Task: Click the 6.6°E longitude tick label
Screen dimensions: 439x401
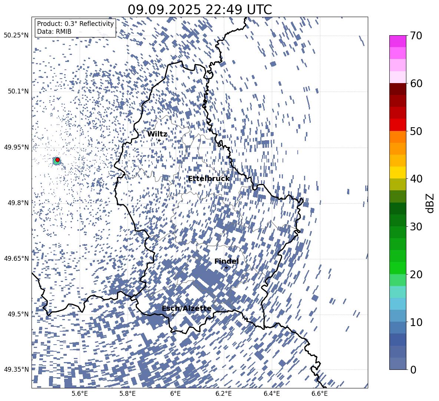Action: point(320,394)
